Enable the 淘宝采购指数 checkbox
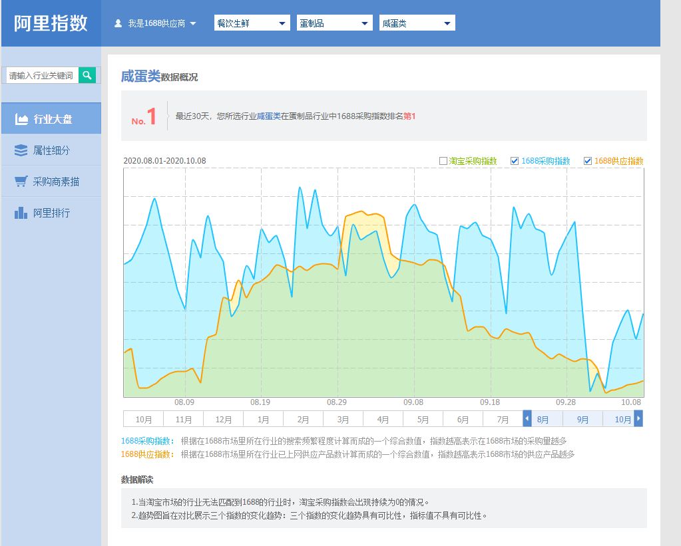This screenshot has width=681, height=546. pos(443,160)
